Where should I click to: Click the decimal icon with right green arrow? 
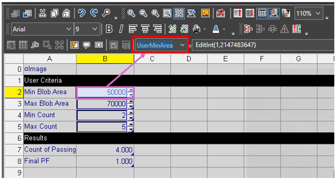pyautogui.click(x=184, y=29)
